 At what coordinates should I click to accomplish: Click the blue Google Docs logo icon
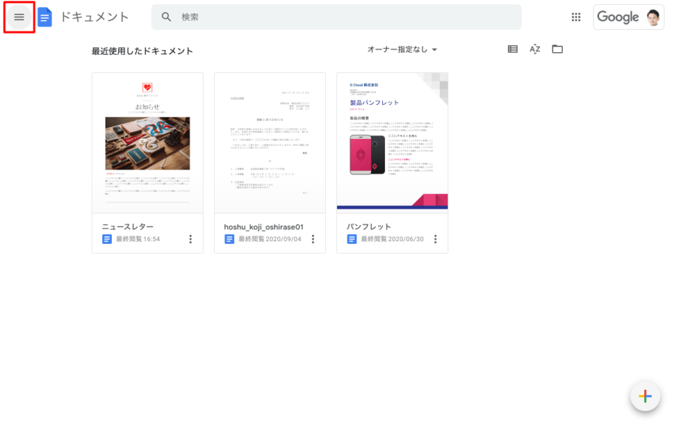coord(45,17)
